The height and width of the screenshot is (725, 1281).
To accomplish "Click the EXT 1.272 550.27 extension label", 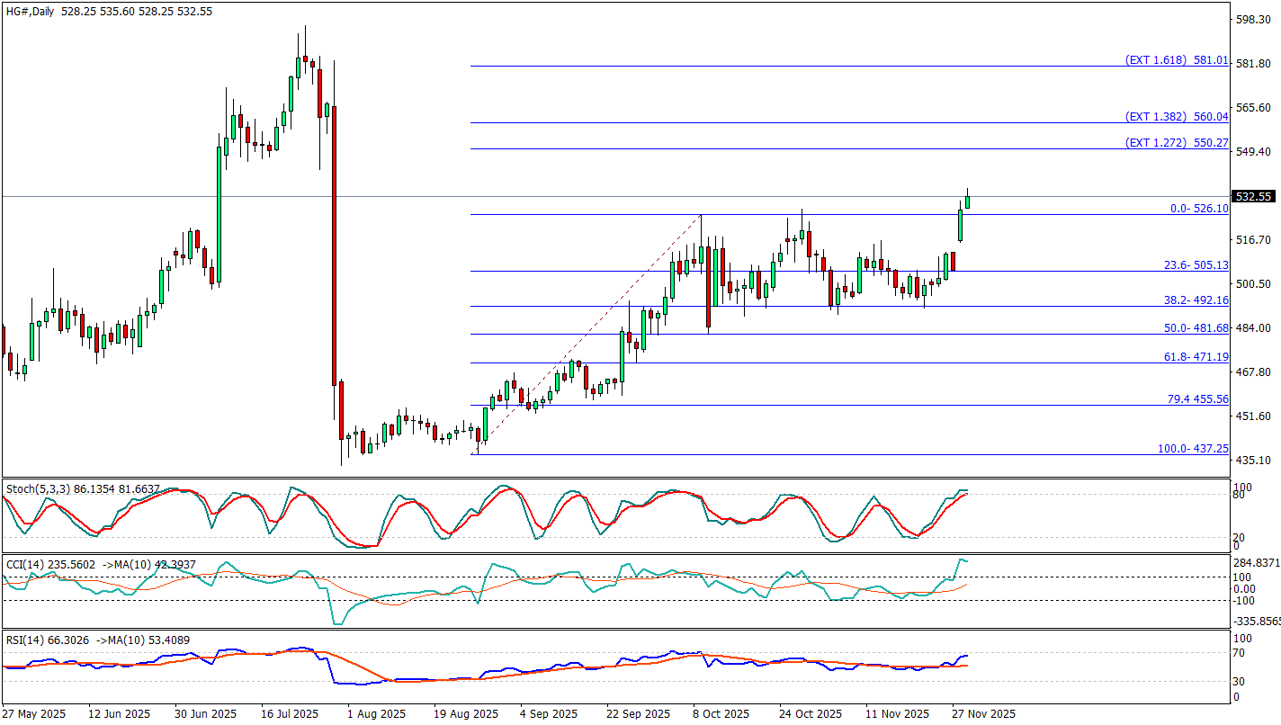I will [1176, 143].
